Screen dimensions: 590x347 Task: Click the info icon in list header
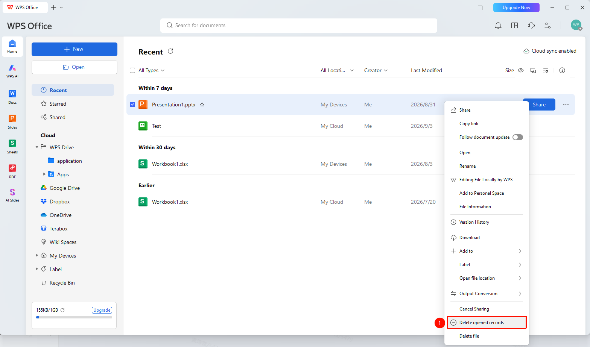(562, 70)
